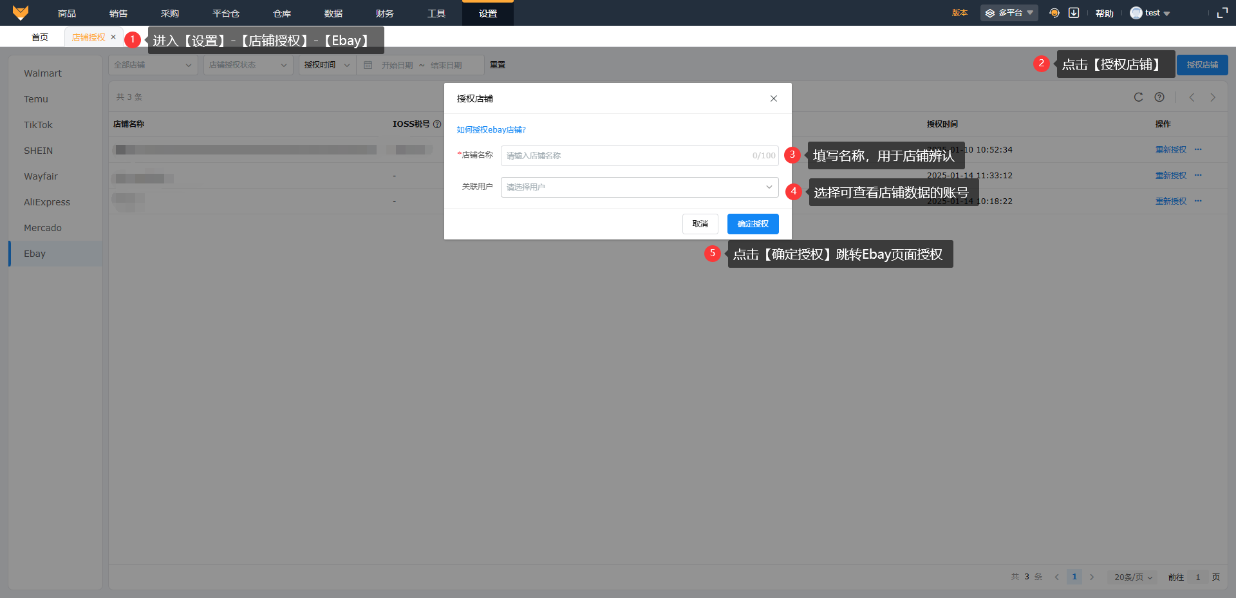Open the 帮助 help link
The height and width of the screenshot is (598, 1236).
coord(1105,13)
